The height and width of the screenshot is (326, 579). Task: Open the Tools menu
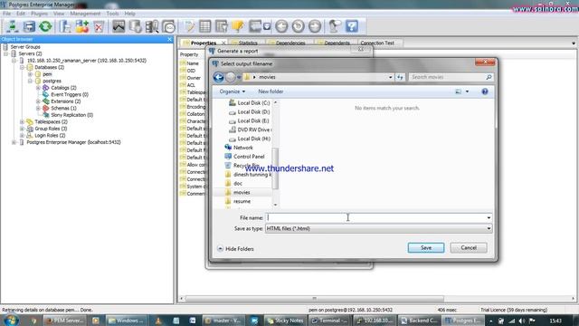[112, 14]
